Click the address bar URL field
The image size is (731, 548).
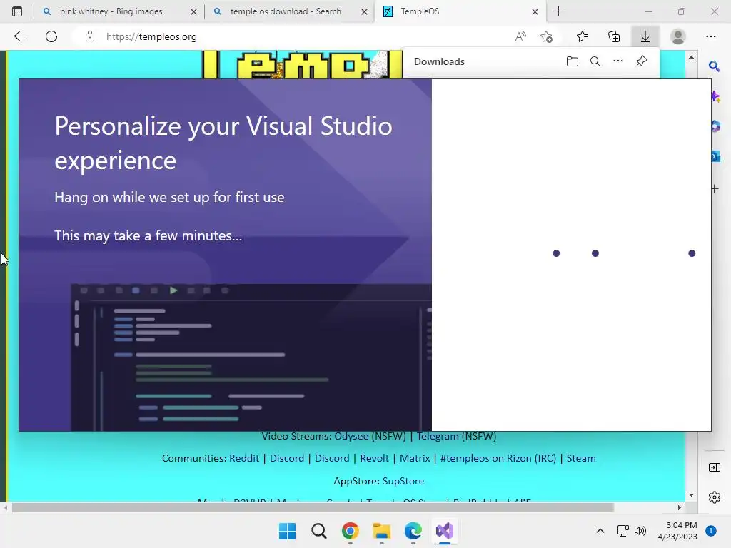coord(298,36)
